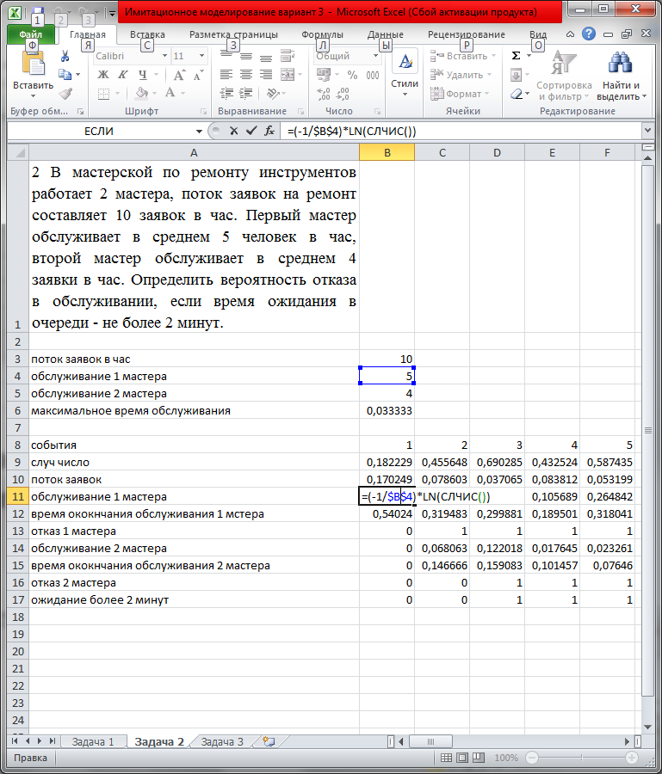
Task: Click merge and center icon
Action: (288, 75)
